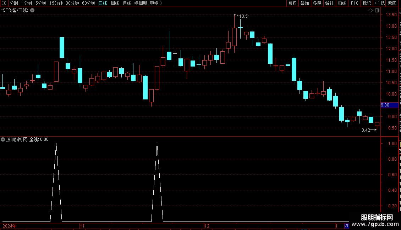Image resolution: width=401 pixels, height=230 pixels.
Task: Click the 金线: 0.00 indicator value
Action: point(39,139)
